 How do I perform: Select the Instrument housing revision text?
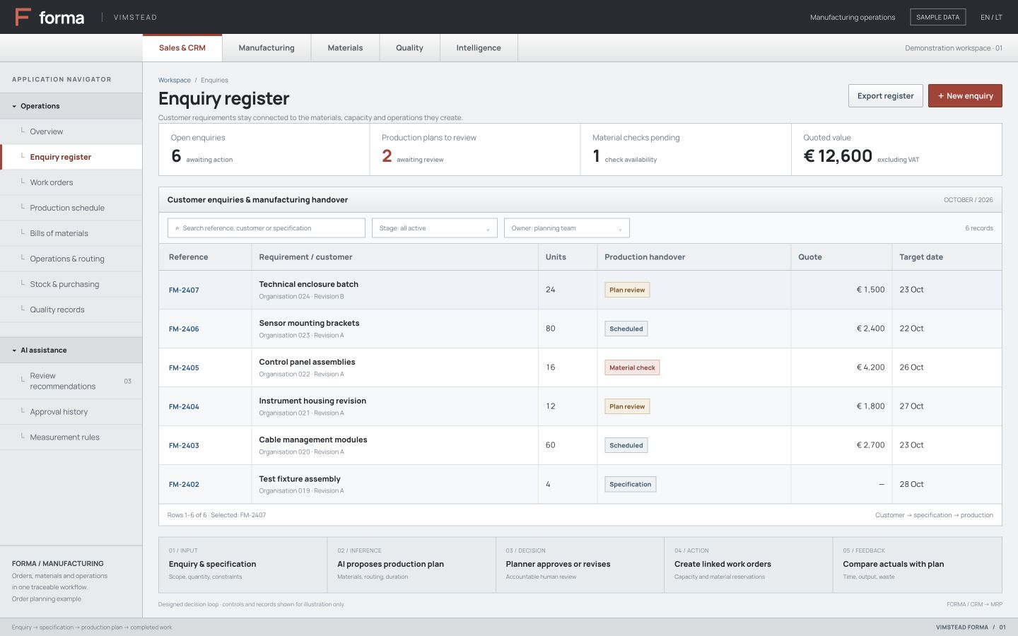coord(312,401)
